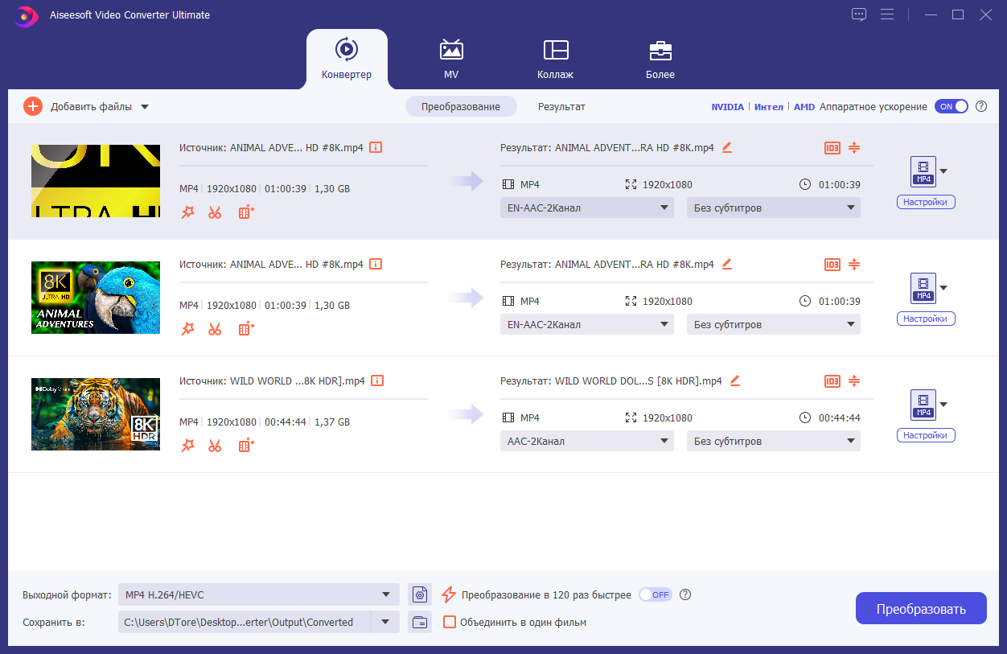This screenshot has width=1007, height=654.
Task: Show source info for WILD WORLD video
Action: pyautogui.click(x=376, y=380)
